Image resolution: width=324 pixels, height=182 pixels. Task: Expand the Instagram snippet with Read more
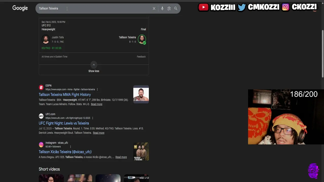[x=121, y=157]
